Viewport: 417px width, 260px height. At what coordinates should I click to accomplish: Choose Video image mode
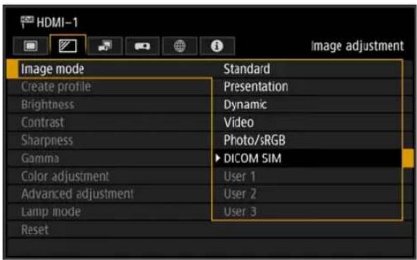point(307,122)
